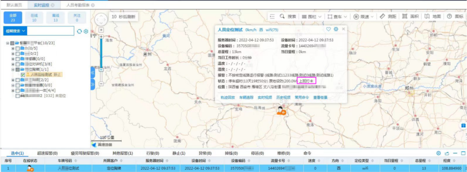Close the 人员考勤报表 tab with its x

(x=93, y=5)
